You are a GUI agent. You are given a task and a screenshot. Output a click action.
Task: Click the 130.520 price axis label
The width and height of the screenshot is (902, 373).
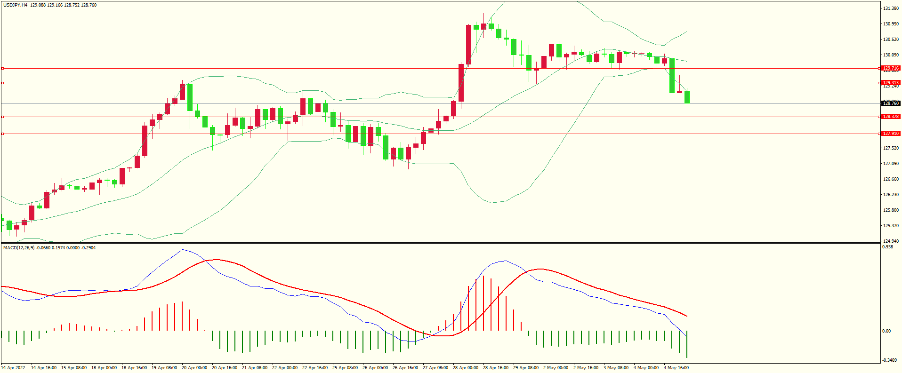pos(891,40)
